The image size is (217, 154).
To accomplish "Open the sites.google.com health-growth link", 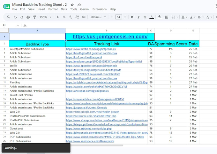I will click(93, 112).
